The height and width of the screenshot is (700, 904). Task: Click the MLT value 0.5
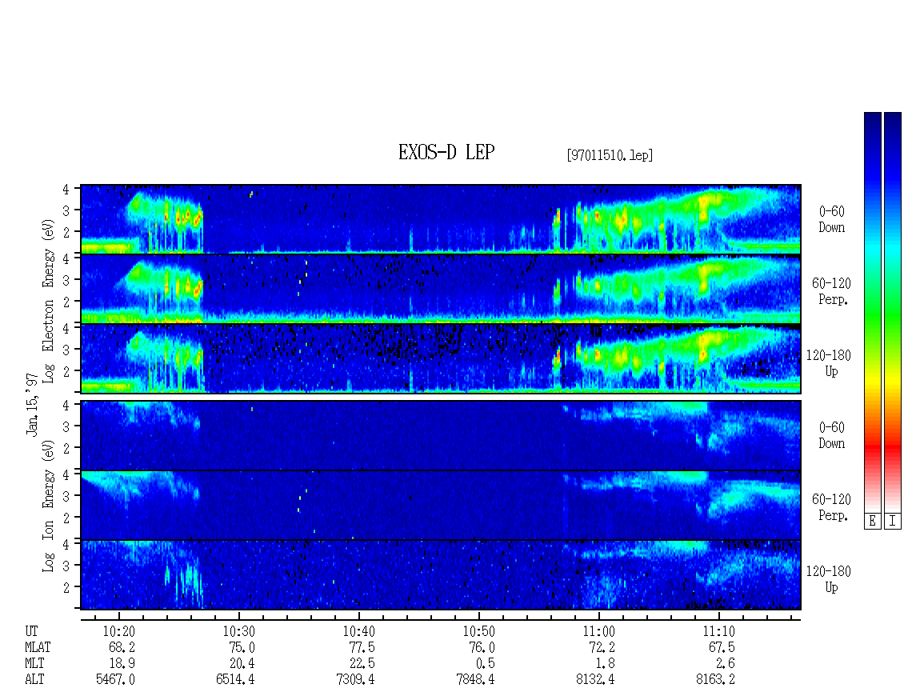pos(485,663)
